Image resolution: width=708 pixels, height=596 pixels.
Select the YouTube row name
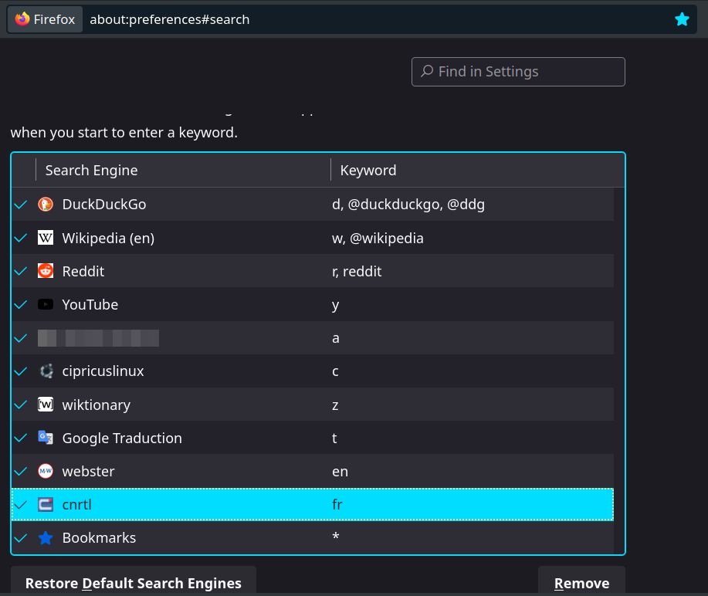pos(90,305)
